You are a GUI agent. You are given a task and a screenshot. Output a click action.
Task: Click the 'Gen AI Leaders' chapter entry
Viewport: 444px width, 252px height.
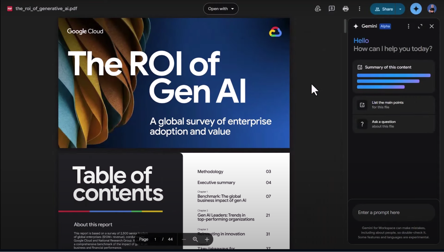(x=226, y=217)
